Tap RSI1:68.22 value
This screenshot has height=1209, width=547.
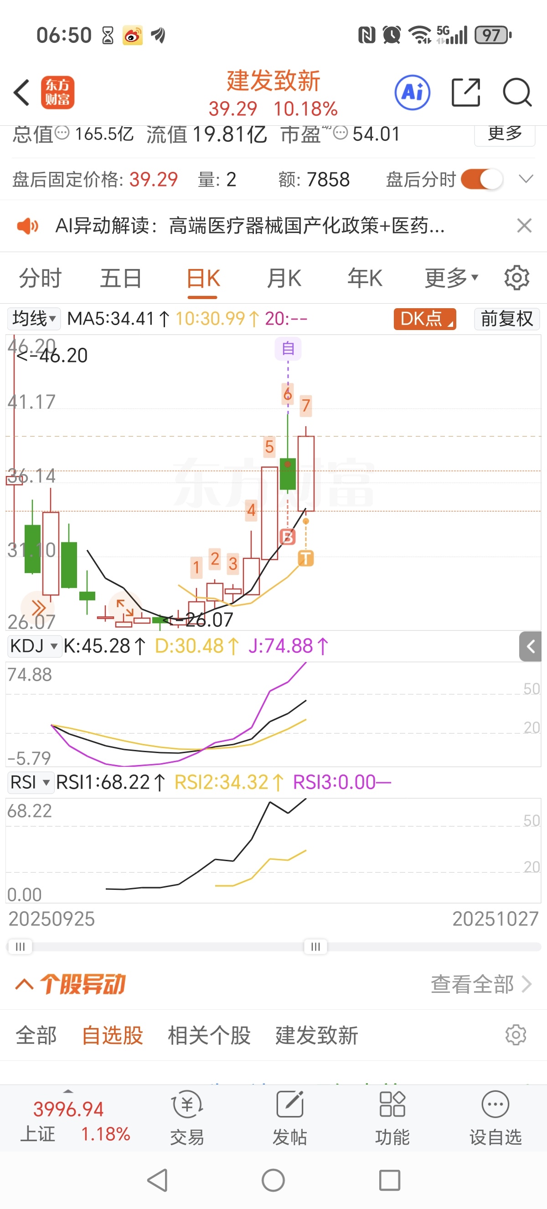110,782
